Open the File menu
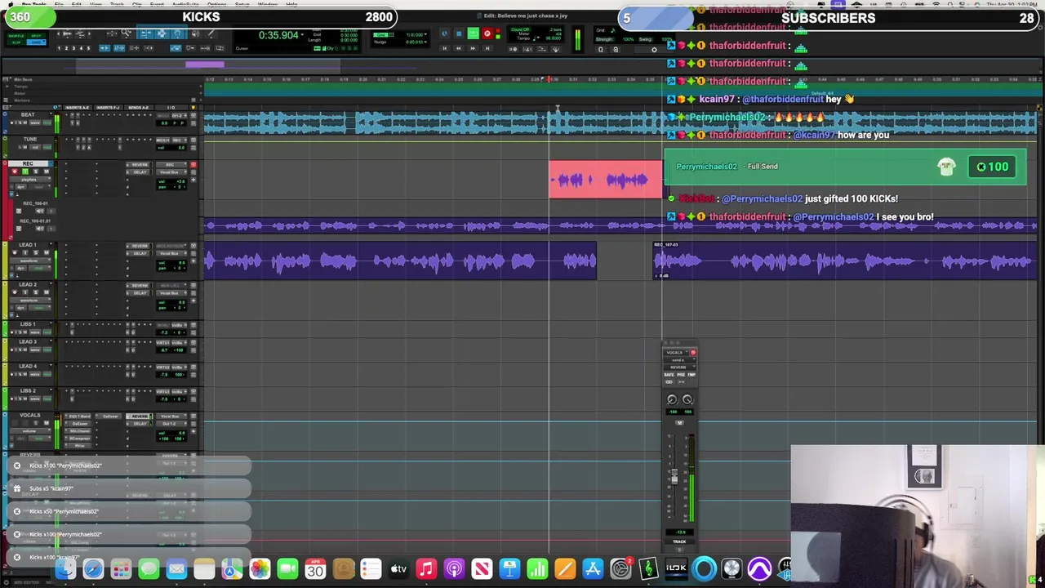Image resolution: width=1045 pixels, height=588 pixels. (59, 5)
